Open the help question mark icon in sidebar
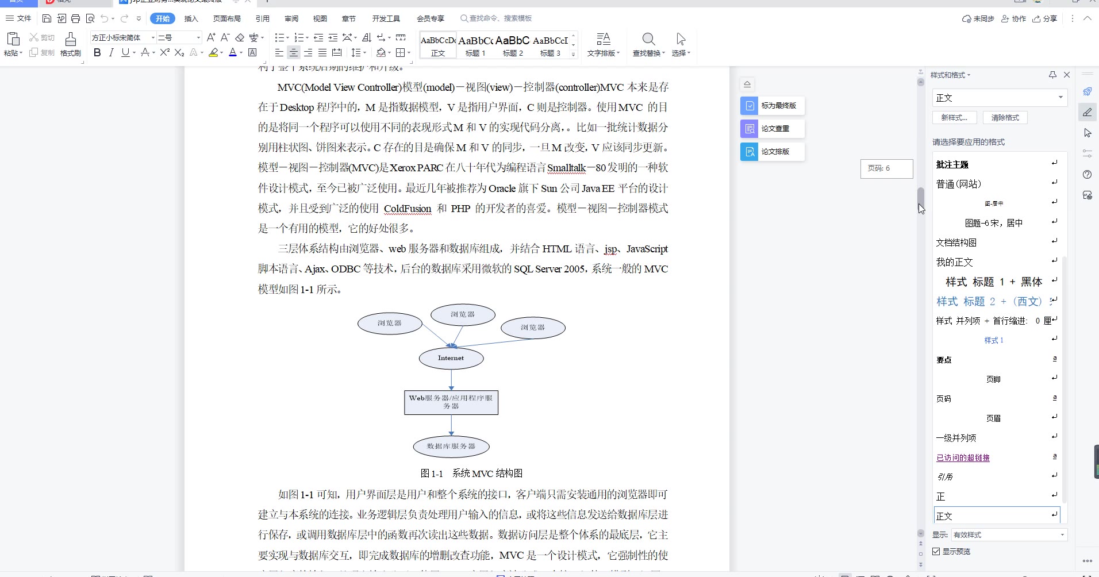Image resolution: width=1099 pixels, height=577 pixels. (x=1087, y=174)
